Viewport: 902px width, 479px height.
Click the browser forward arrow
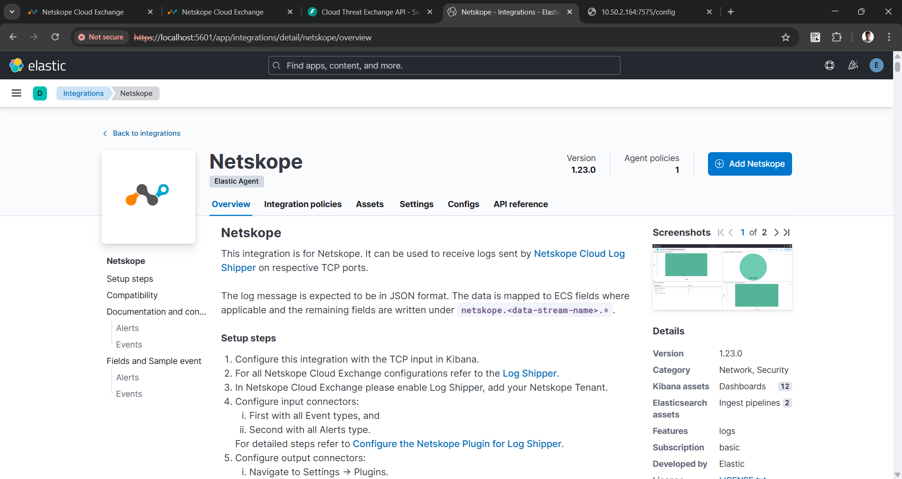(x=34, y=37)
